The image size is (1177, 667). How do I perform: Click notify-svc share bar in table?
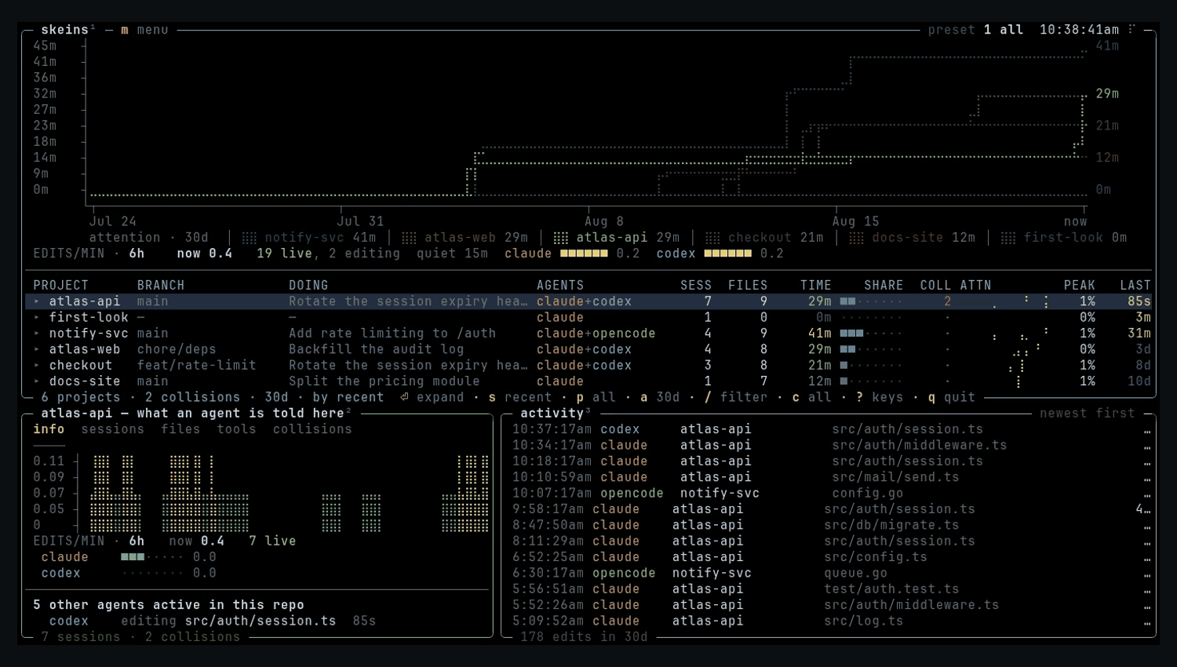coord(872,333)
